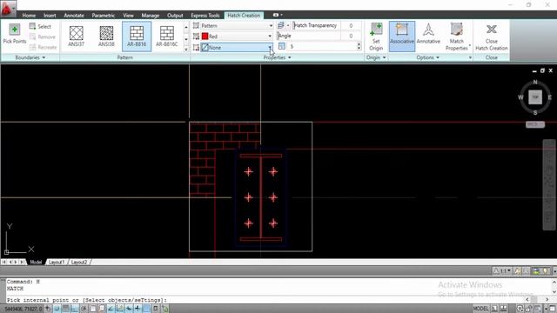The height and width of the screenshot is (313, 557).
Task: Expand the Options panel
Action: pyautogui.click(x=427, y=57)
